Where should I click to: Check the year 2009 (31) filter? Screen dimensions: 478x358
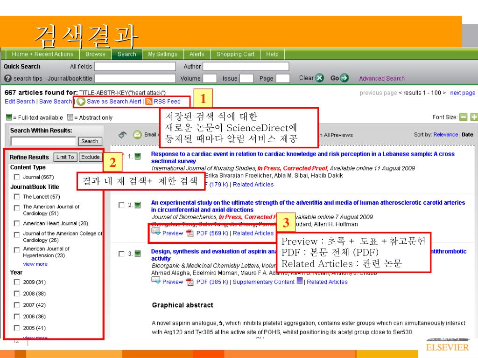tap(17, 282)
